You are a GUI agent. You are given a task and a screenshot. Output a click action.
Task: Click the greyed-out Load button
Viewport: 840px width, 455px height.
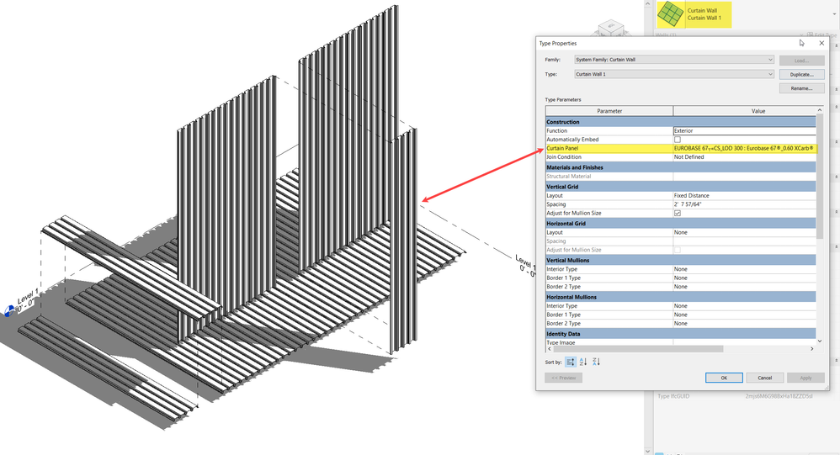[x=801, y=61]
